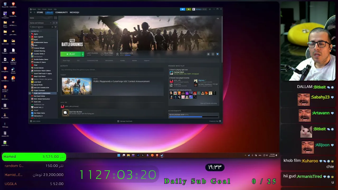
Task: Toggle sort by recent activity clock
Action: click(54, 23)
